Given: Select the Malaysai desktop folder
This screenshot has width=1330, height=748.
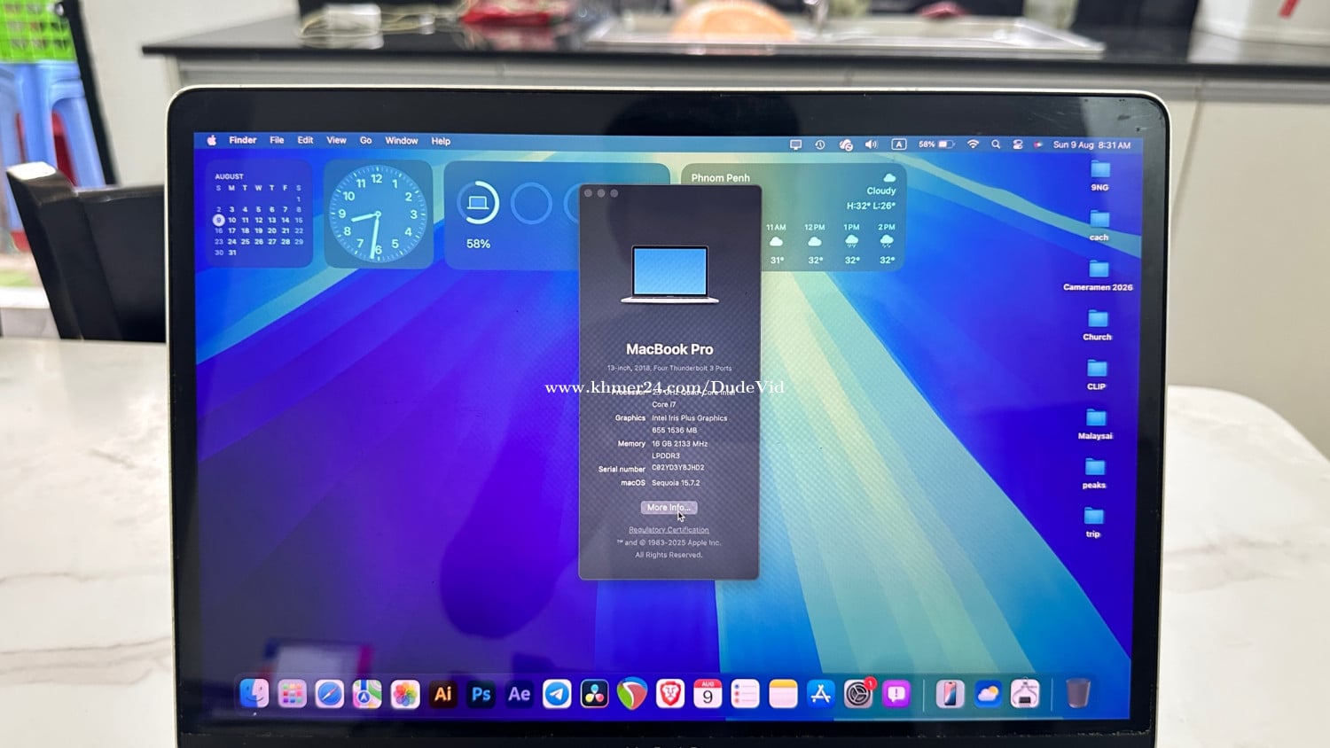Looking at the screenshot, I should coord(1096,424).
